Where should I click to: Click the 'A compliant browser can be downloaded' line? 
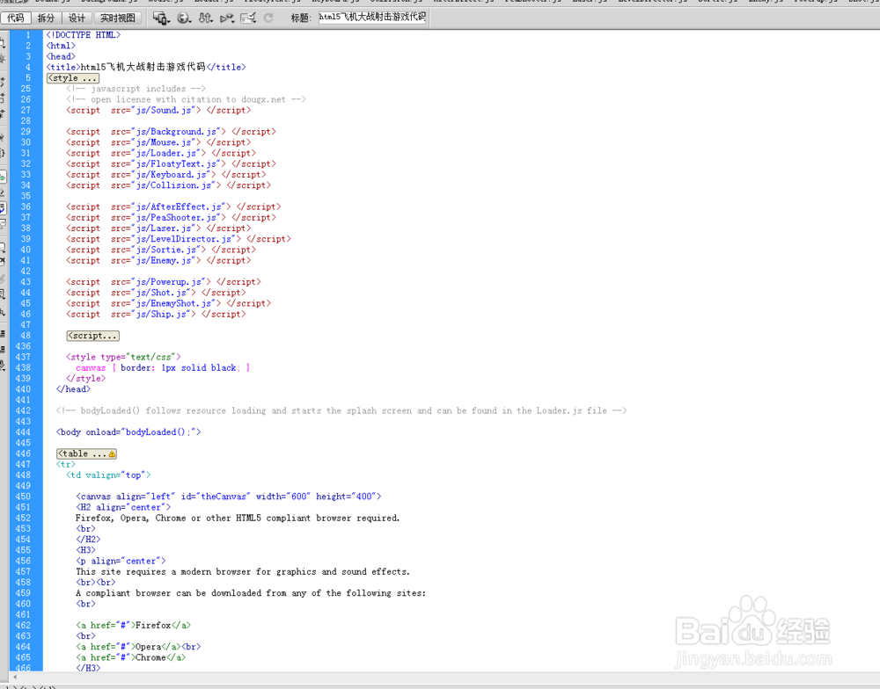tap(251, 593)
